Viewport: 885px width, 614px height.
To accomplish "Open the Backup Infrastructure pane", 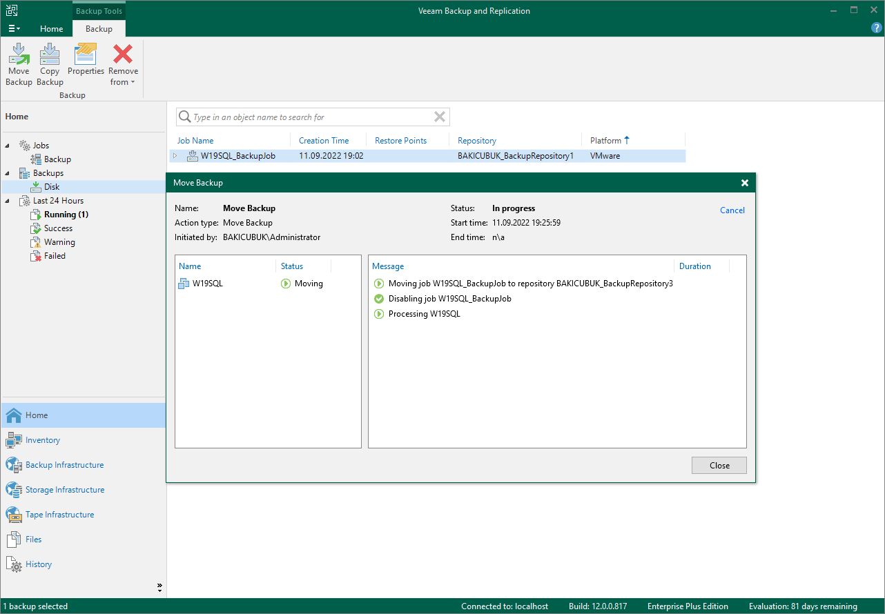I will pyautogui.click(x=83, y=465).
